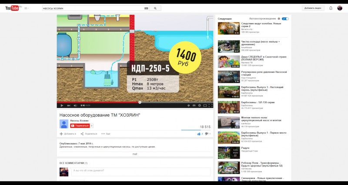
Task: Open thumbnail of 'Барбоскины Выпуск 3' video
Action: pyautogui.click(x=229, y=92)
